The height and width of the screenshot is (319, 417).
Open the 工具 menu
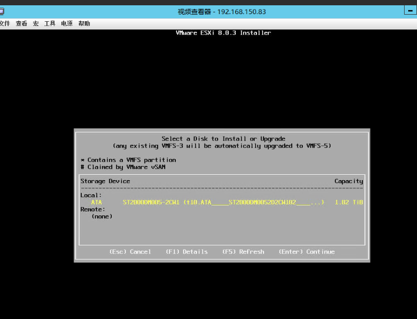click(50, 24)
